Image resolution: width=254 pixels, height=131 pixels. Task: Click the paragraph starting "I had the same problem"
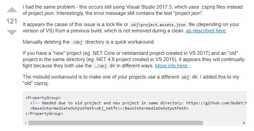tap(132, 10)
